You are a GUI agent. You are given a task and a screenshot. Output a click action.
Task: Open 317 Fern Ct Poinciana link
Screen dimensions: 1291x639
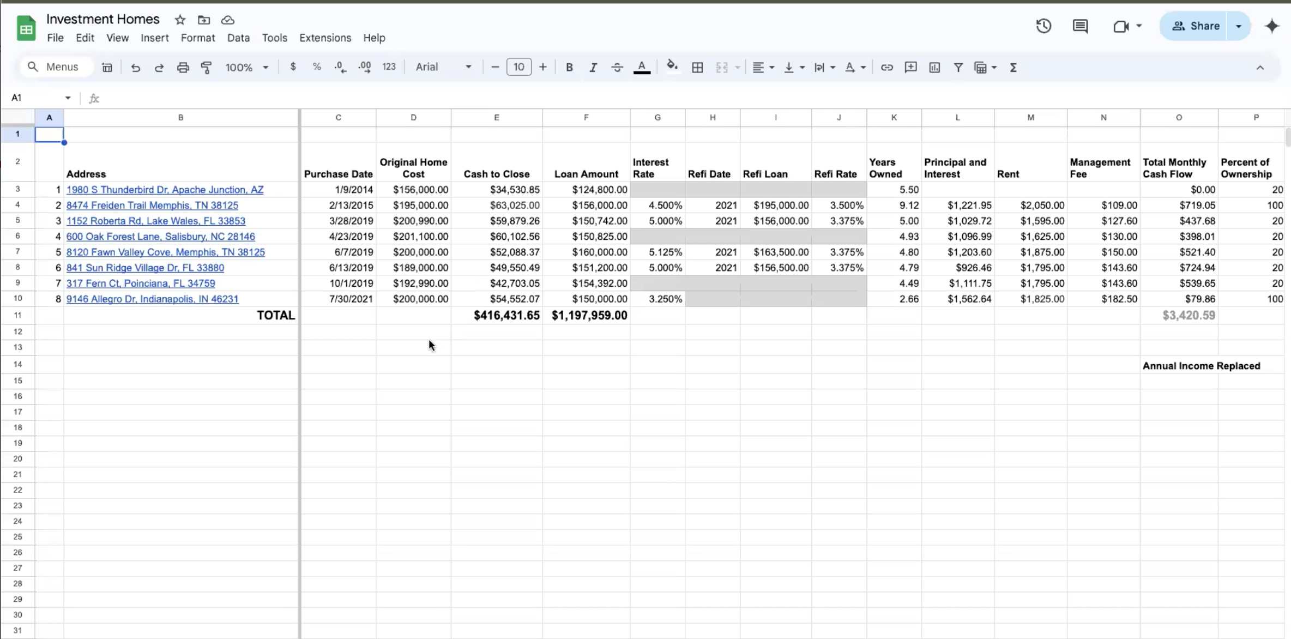pos(141,284)
